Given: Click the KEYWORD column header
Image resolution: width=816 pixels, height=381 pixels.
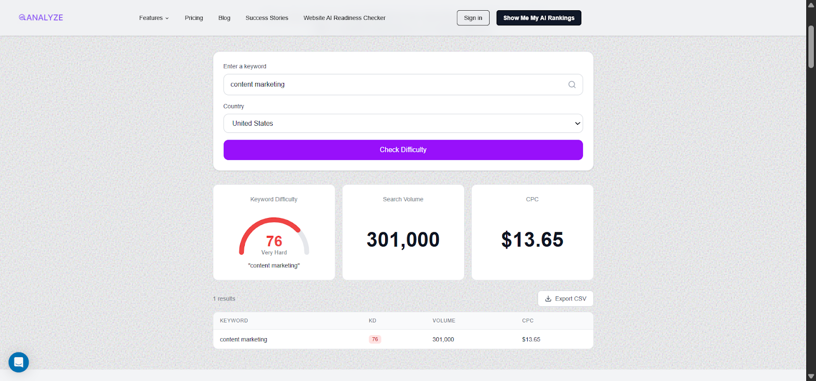Looking at the screenshot, I should tap(234, 320).
